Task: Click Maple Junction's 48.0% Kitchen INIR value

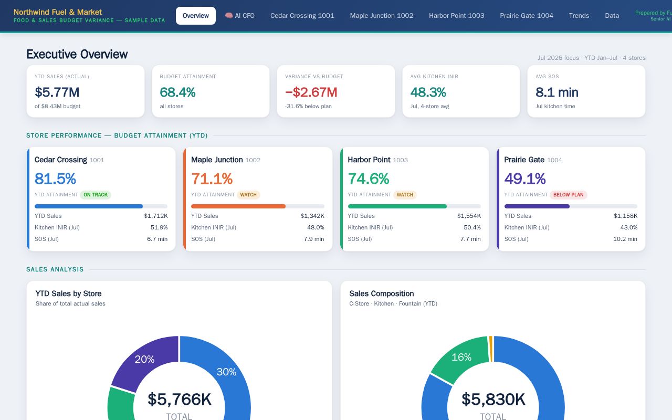Action: pos(316,227)
